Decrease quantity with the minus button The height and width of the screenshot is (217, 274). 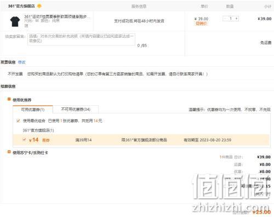[x=225, y=19]
